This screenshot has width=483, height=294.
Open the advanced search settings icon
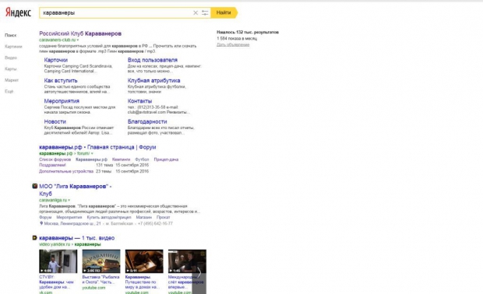[x=205, y=12]
